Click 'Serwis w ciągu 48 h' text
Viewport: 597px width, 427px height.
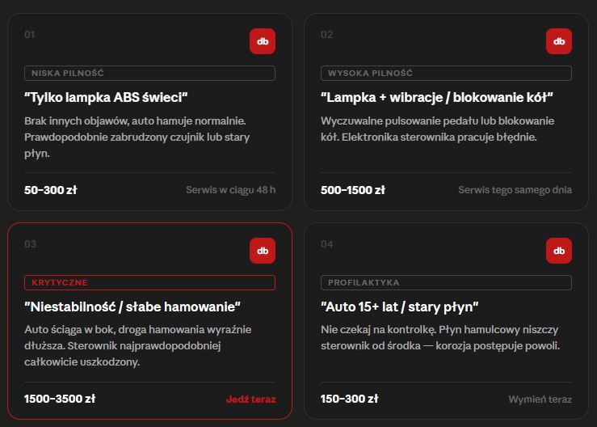tap(230, 190)
